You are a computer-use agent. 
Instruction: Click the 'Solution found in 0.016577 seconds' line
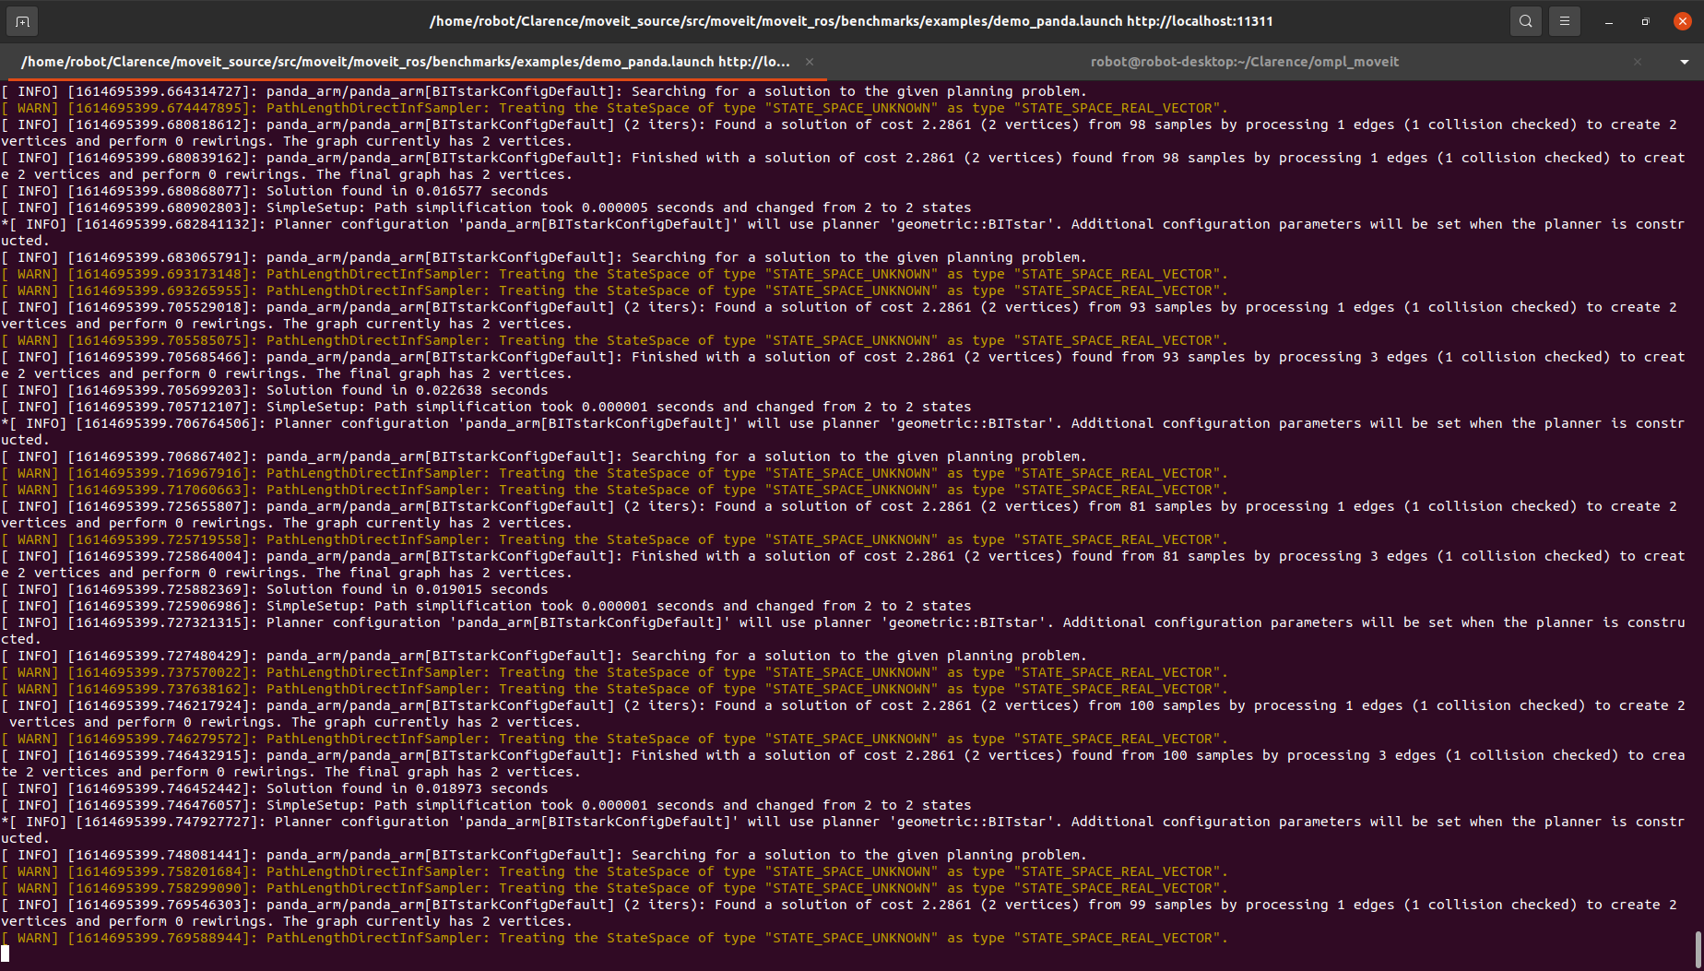(x=406, y=190)
